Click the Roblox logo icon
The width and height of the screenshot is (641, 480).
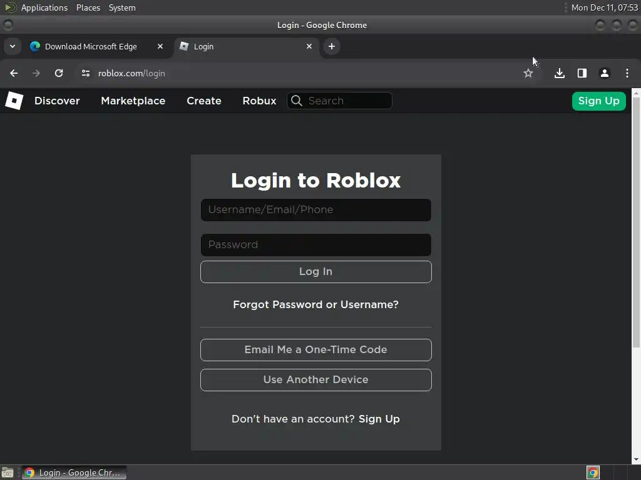pyautogui.click(x=14, y=101)
